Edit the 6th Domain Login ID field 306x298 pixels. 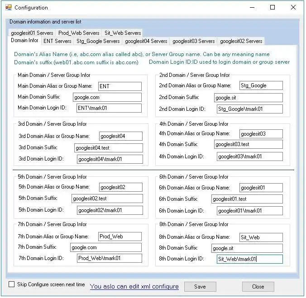[x=250, y=211]
